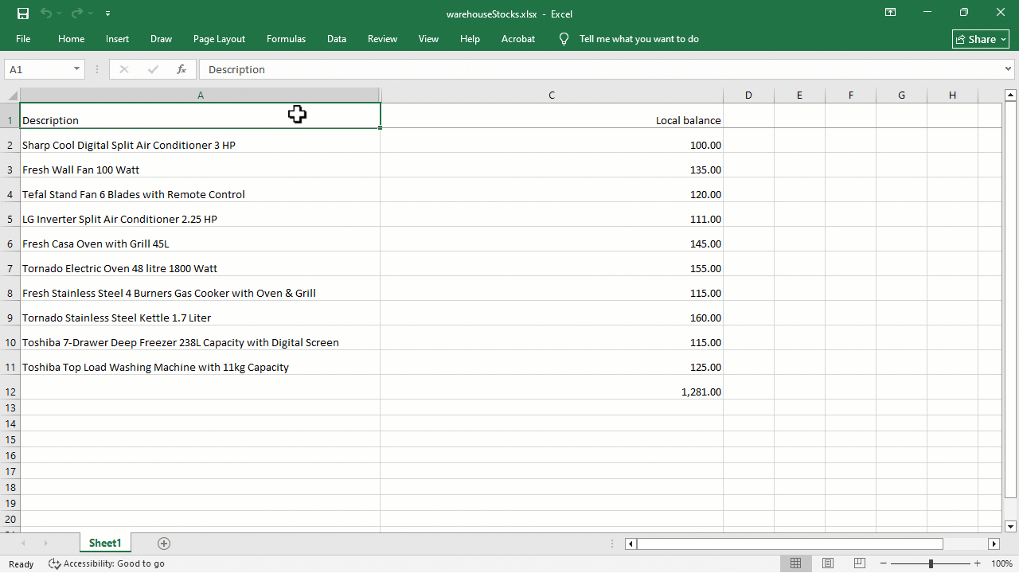
Task: Select the Sheet1 tab
Action: pyautogui.click(x=105, y=543)
